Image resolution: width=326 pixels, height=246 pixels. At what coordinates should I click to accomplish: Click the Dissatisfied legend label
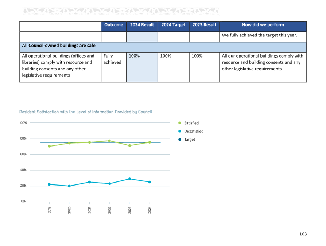click(x=194, y=131)
